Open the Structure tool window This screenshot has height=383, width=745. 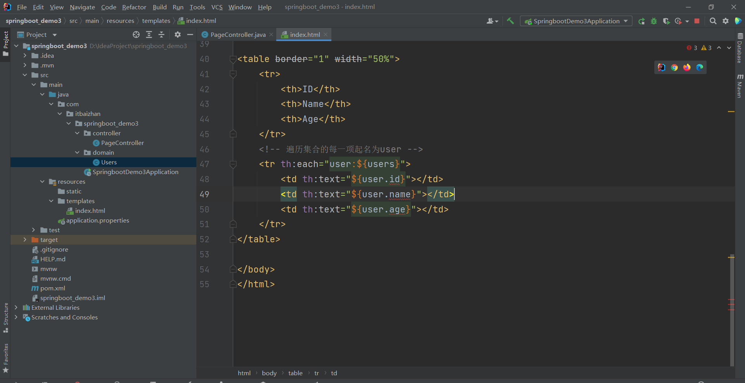5,317
